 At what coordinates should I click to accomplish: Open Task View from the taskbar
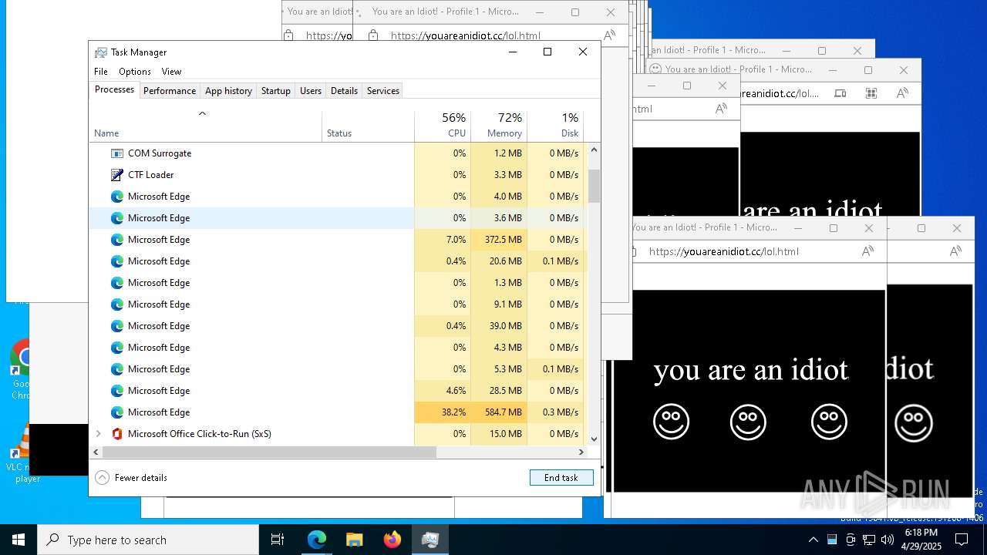[278, 540]
